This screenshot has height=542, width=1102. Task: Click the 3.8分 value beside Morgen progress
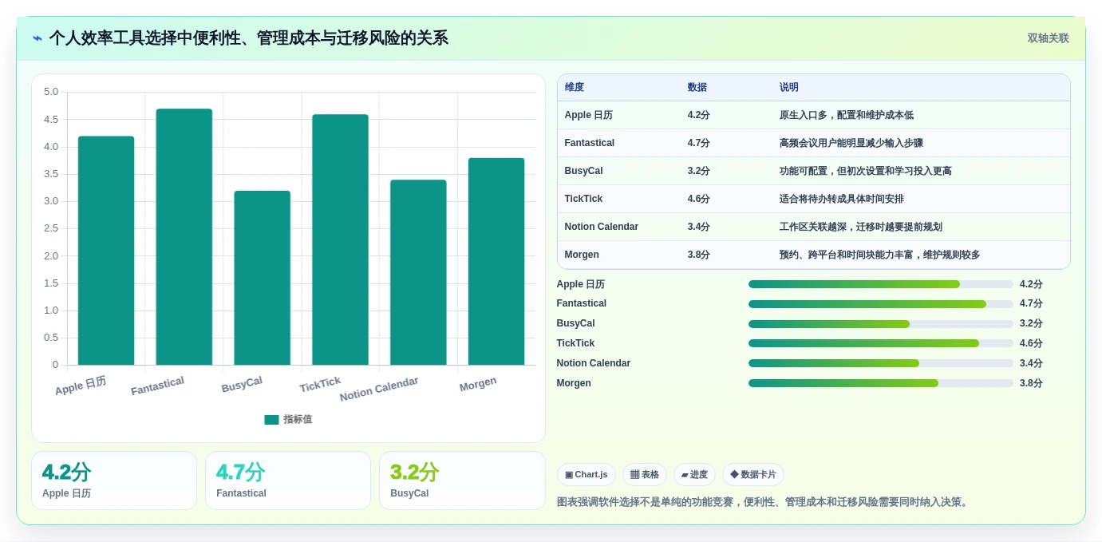(1031, 383)
